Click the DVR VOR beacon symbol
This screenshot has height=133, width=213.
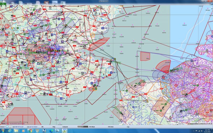(111, 72)
